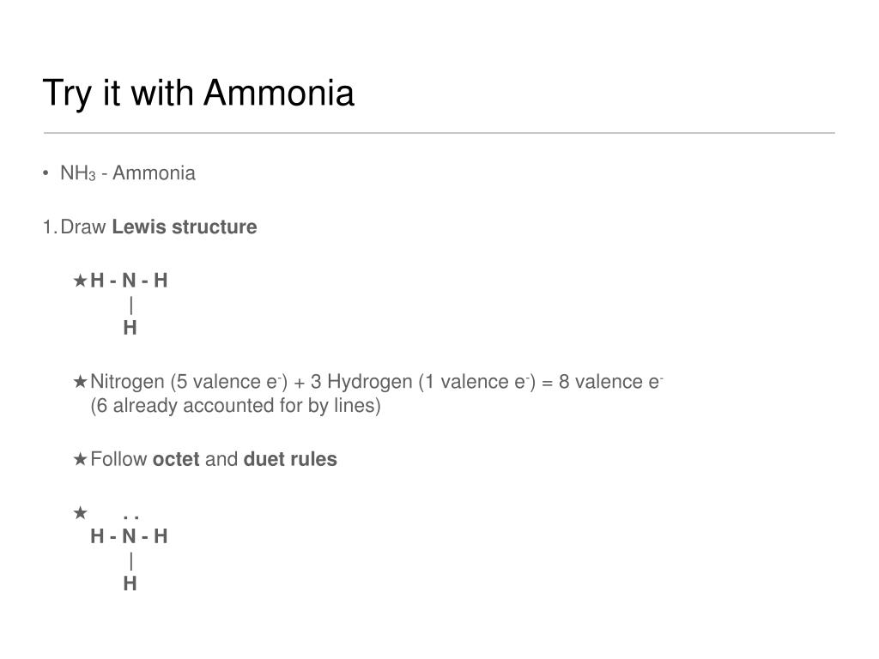The height and width of the screenshot is (659, 879).
Task: Click the bottom H of the final structure
Action: [x=130, y=583]
